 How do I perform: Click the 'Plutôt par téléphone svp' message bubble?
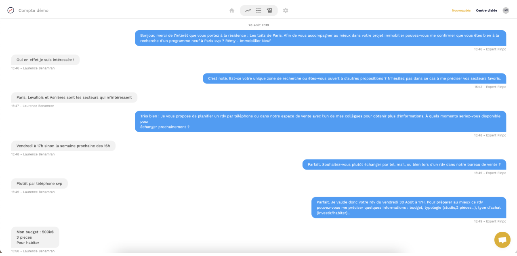(x=40, y=183)
